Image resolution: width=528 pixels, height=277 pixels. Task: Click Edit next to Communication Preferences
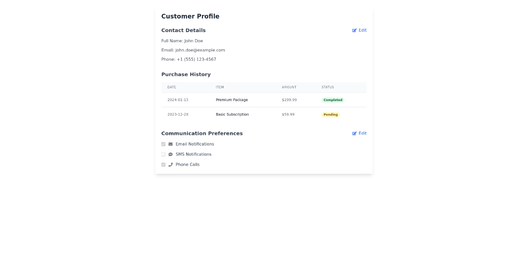coord(362,133)
